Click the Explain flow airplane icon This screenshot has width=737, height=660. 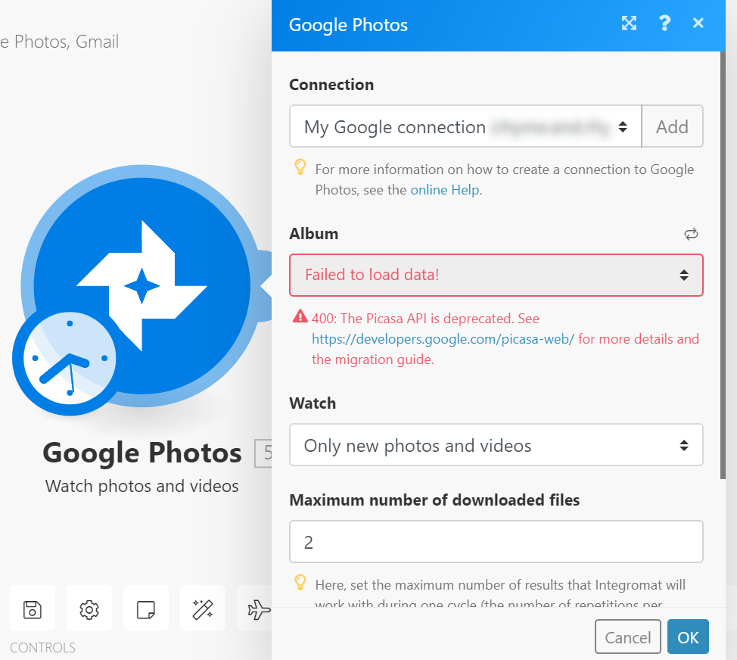tap(258, 609)
